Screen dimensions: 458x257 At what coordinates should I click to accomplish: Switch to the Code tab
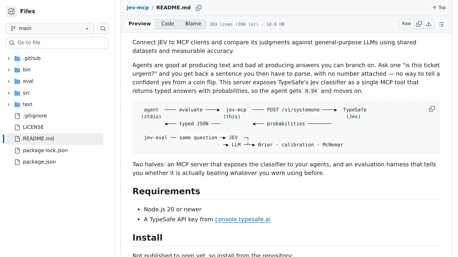coord(167,24)
